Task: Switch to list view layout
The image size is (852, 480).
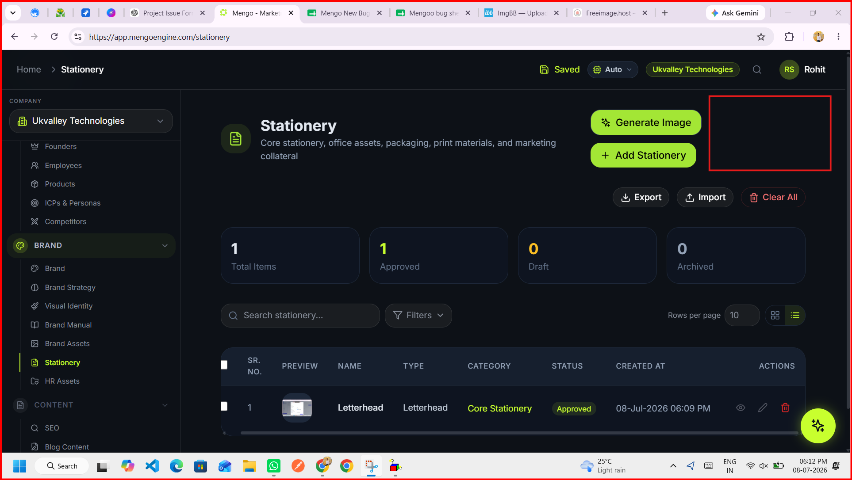Action: [x=795, y=315]
